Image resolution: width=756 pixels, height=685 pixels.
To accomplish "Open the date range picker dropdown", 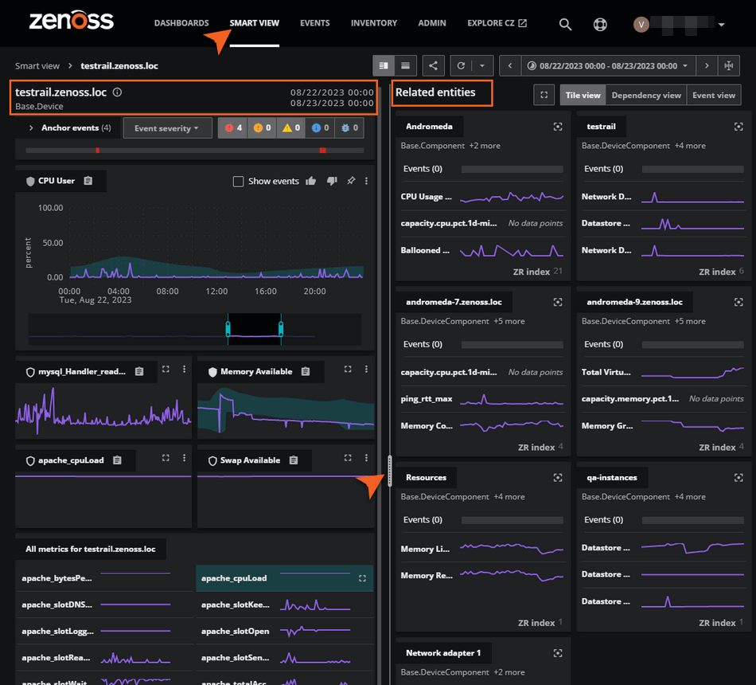I will [x=609, y=65].
